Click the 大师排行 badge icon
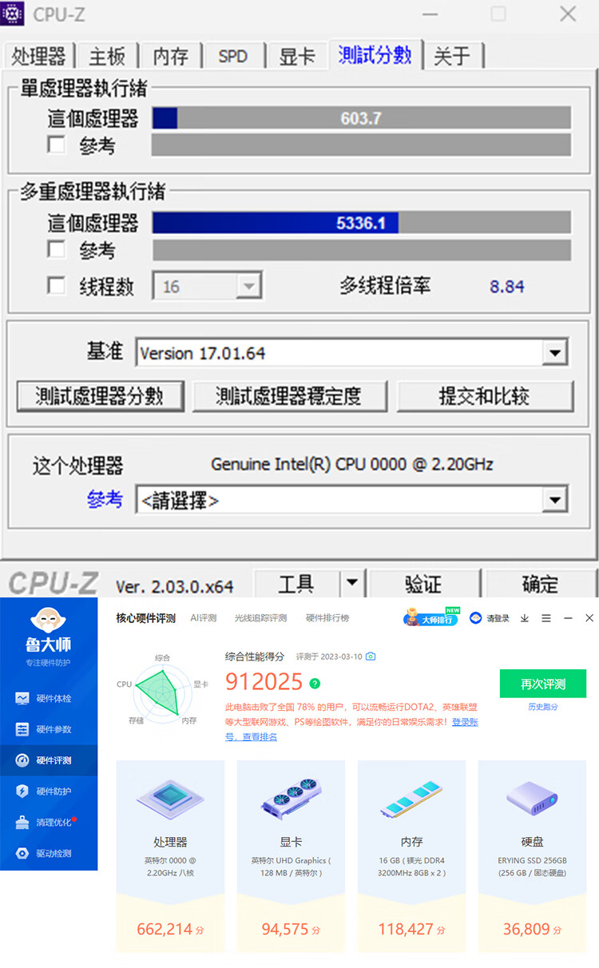 coord(430,617)
